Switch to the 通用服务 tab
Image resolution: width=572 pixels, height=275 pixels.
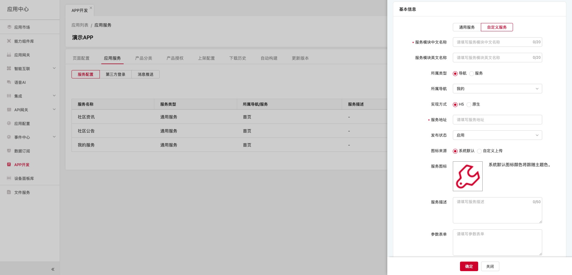click(467, 27)
